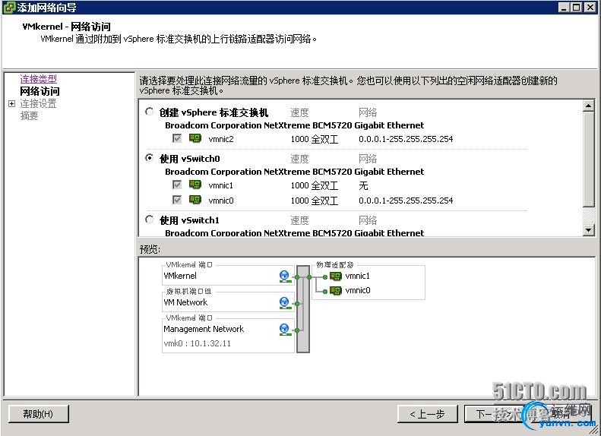Select the 使用 vSwitch1 radio option
The height and width of the screenshot is (436, 601).
[x=150, y=220]
